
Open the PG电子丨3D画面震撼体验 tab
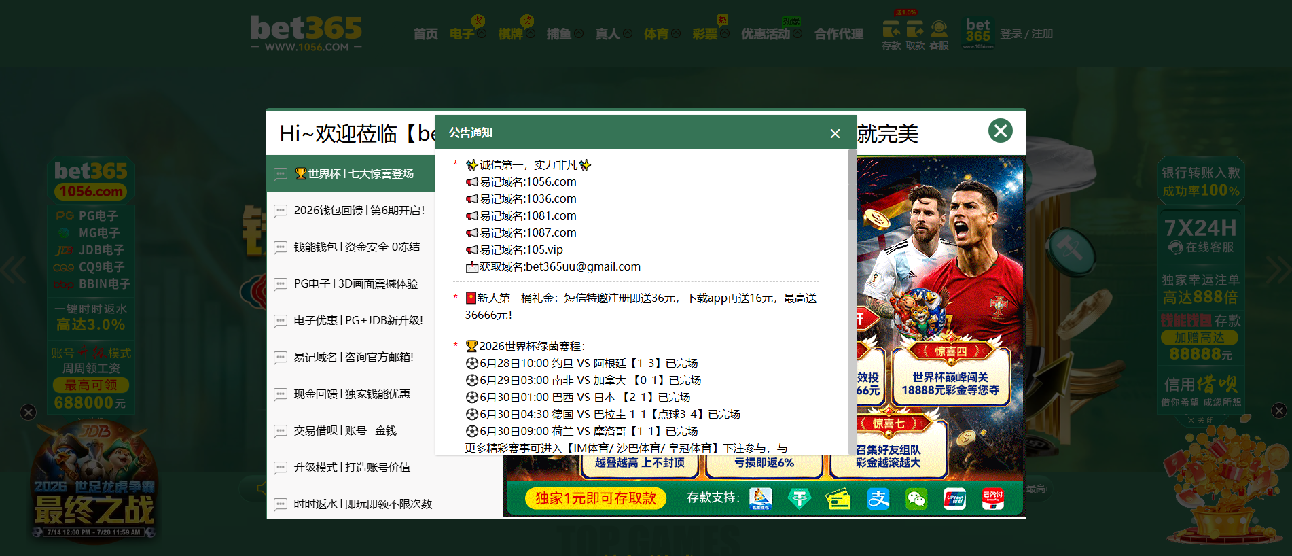click(x=351, y=284)
